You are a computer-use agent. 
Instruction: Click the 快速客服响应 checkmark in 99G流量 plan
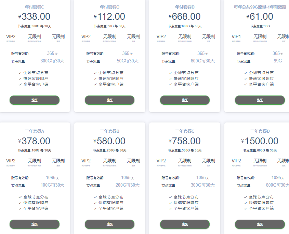pyautogui.click(x=246, y=78)
